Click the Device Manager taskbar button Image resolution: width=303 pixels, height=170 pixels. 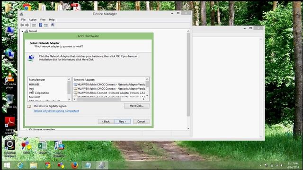[x=102, y=165]
